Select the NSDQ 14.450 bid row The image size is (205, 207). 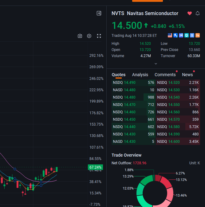(133, 119)
